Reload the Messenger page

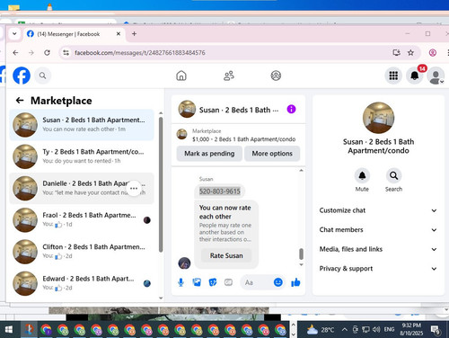[x=47, y=53]
